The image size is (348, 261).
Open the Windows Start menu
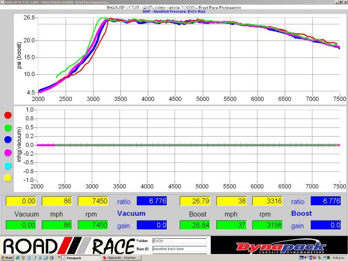point(7,258)
